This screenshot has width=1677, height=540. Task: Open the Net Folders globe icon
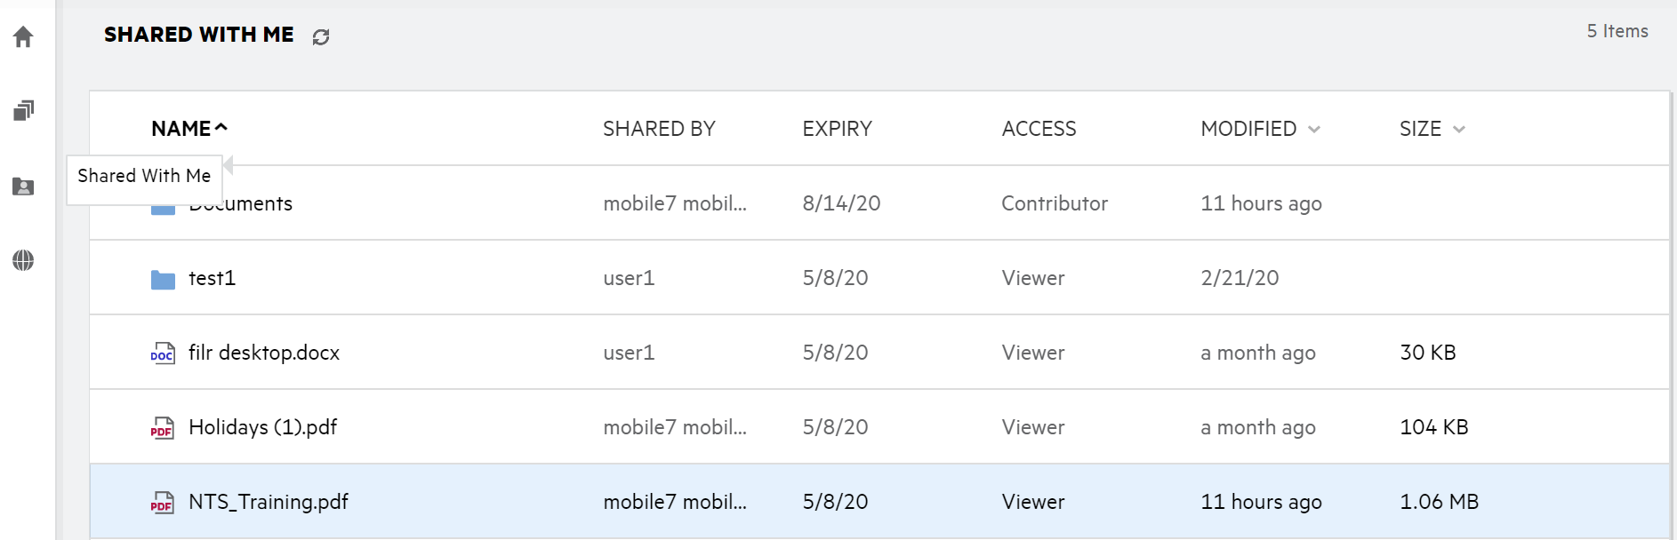pyautogui.click(x=23, y=260)
